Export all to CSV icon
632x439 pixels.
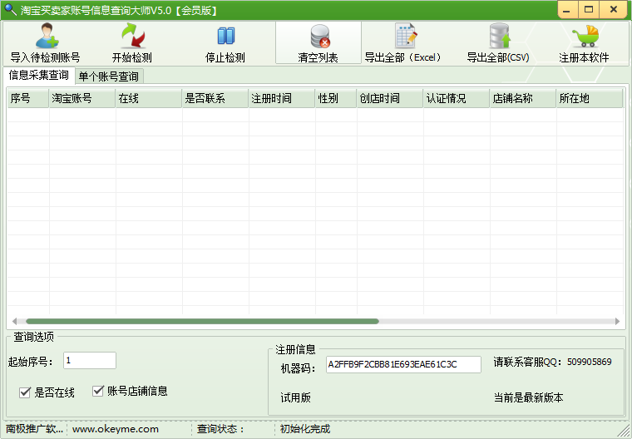coord(500,36)
